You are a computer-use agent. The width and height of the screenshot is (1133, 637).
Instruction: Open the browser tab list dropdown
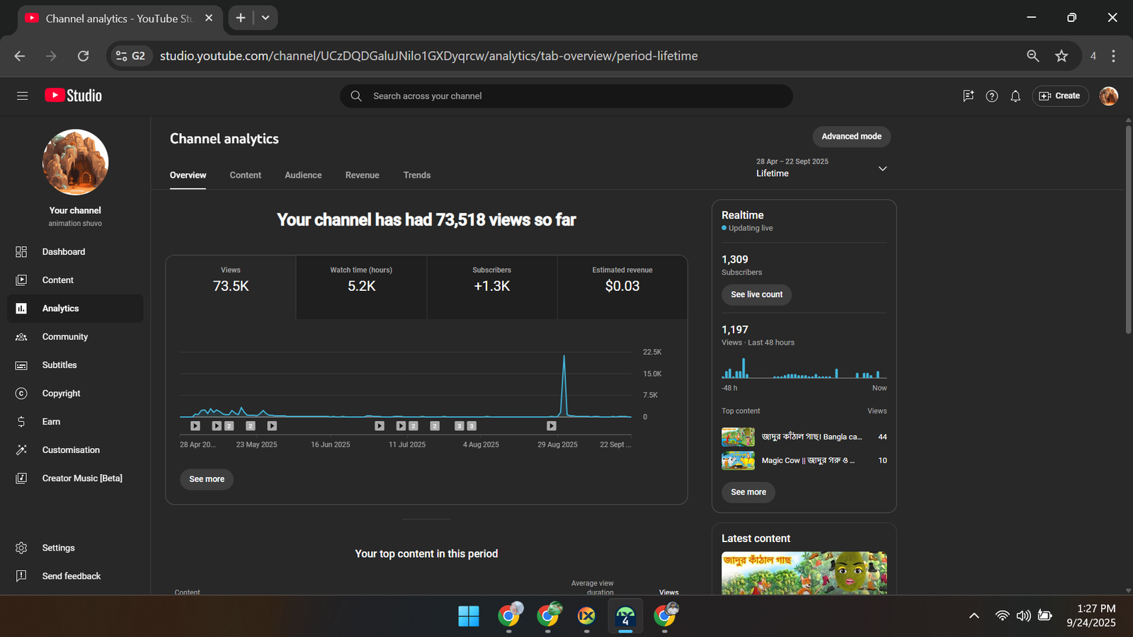266,18
